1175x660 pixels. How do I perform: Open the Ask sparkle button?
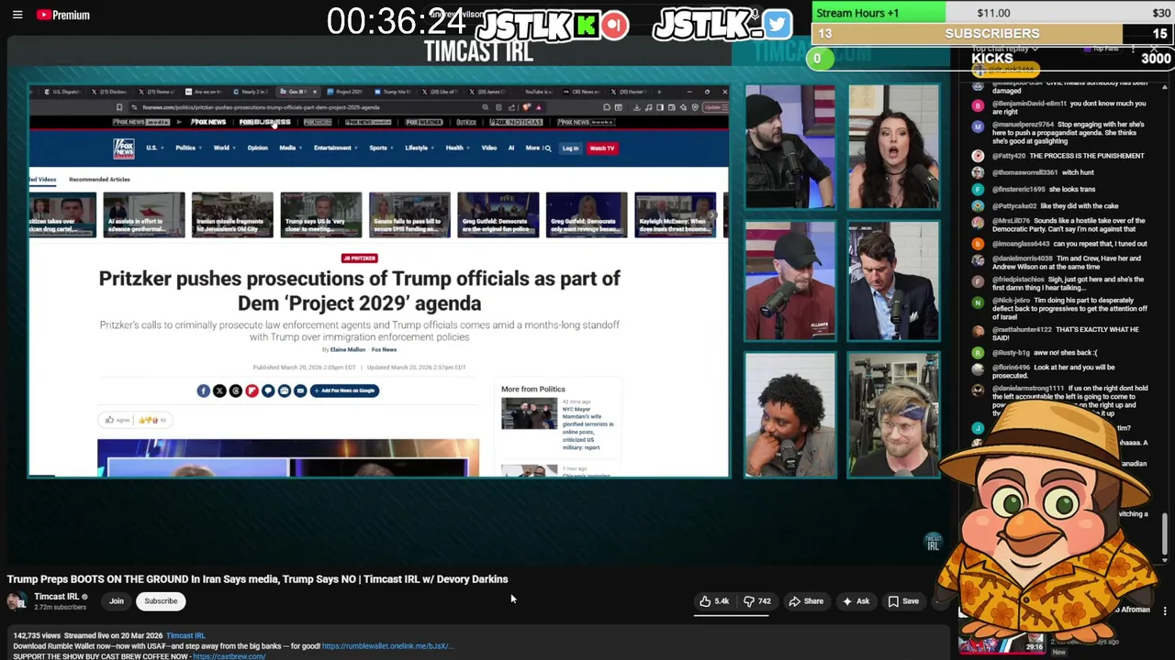[855, 601]
